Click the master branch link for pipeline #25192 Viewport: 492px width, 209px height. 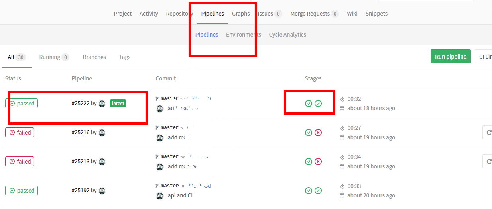(x=169, y=186)
